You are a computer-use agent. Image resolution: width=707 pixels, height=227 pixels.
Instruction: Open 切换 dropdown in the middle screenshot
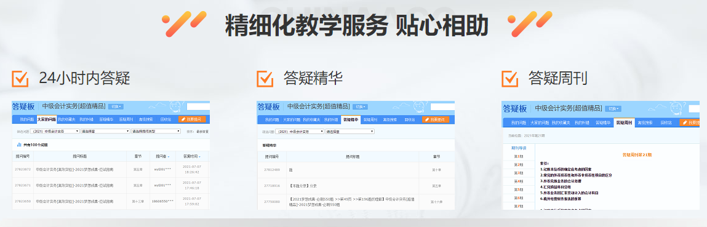pyautogui.click(x=360, y=107)
